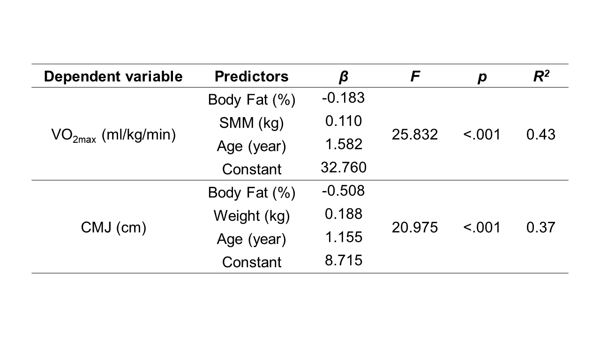The image size is (600, 337).
Task: Click the CMJ (cm) cell
Action: point(113,227)
